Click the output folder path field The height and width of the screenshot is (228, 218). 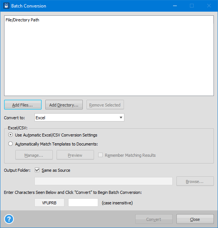[103, 181]
